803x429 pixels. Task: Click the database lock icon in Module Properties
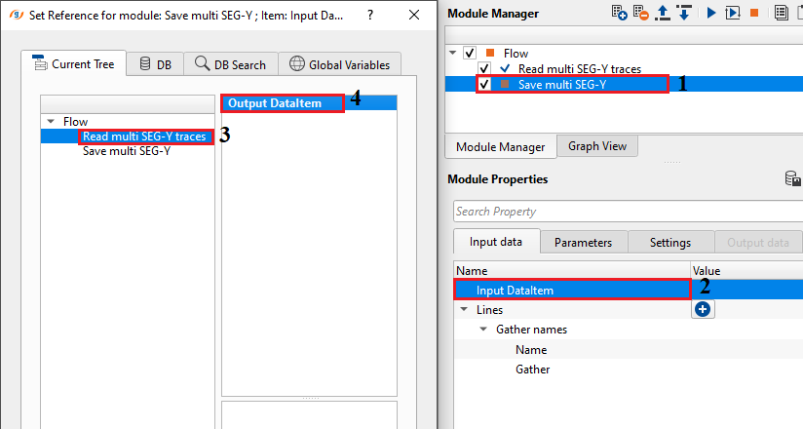click(792, 178)
